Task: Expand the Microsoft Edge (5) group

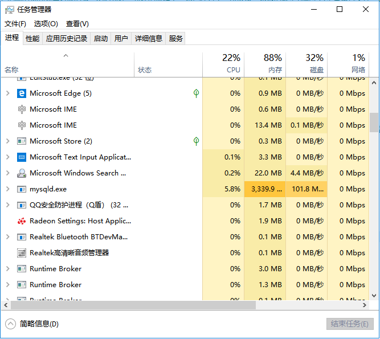Action: 8,93
